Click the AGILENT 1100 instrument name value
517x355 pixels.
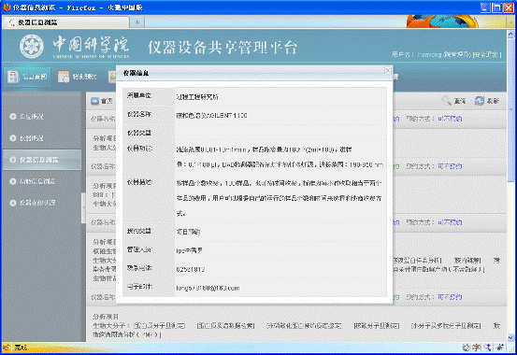[x=211, y=115]
